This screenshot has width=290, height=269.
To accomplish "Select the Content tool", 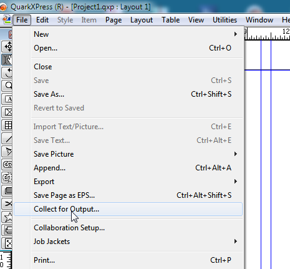I will click(7, 59).
